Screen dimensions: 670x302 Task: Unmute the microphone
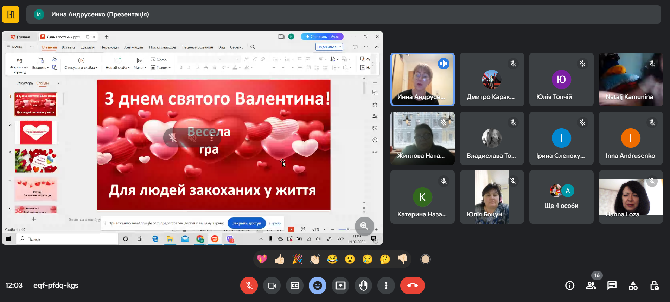249,286
